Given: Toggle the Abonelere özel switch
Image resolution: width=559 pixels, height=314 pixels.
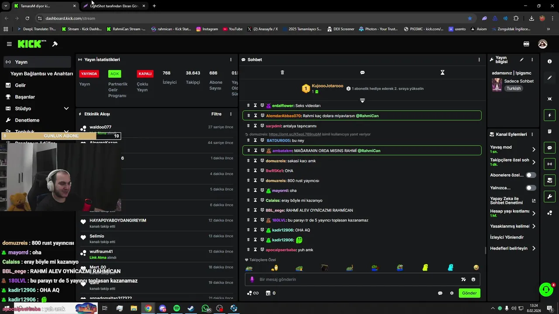Looking at the screenshot, I should coord(531,175).
